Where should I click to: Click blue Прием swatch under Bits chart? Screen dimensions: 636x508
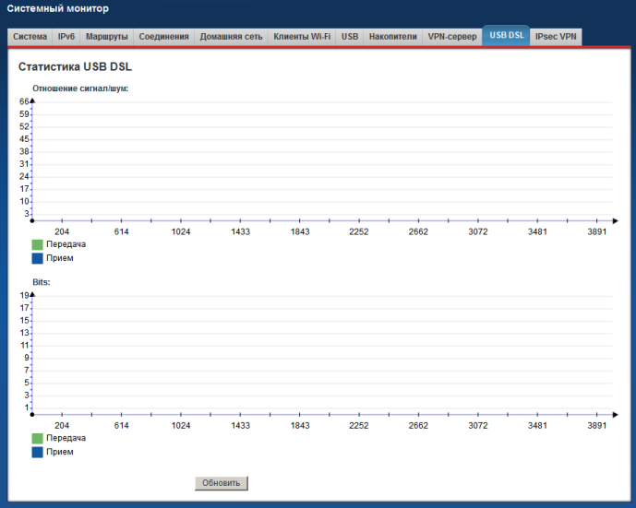(x=37, y=452)
